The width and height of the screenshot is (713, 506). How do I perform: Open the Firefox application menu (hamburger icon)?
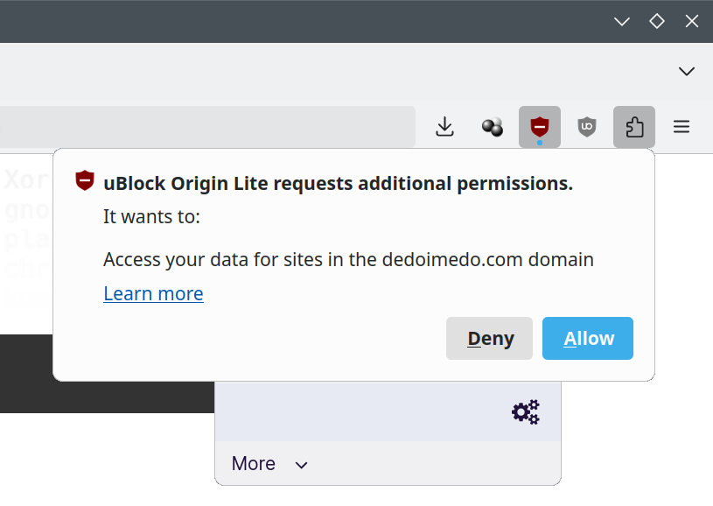(682, 126)
